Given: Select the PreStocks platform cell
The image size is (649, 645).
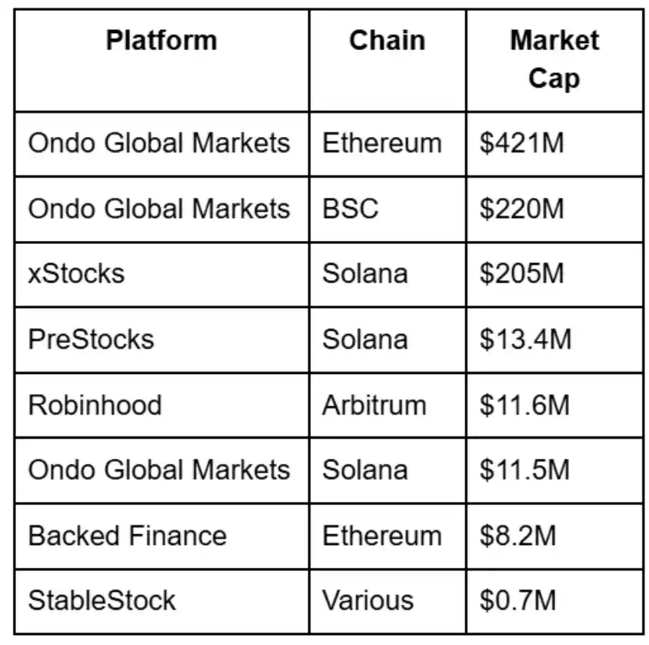Looking at the screenshot, I should [91, 339].
